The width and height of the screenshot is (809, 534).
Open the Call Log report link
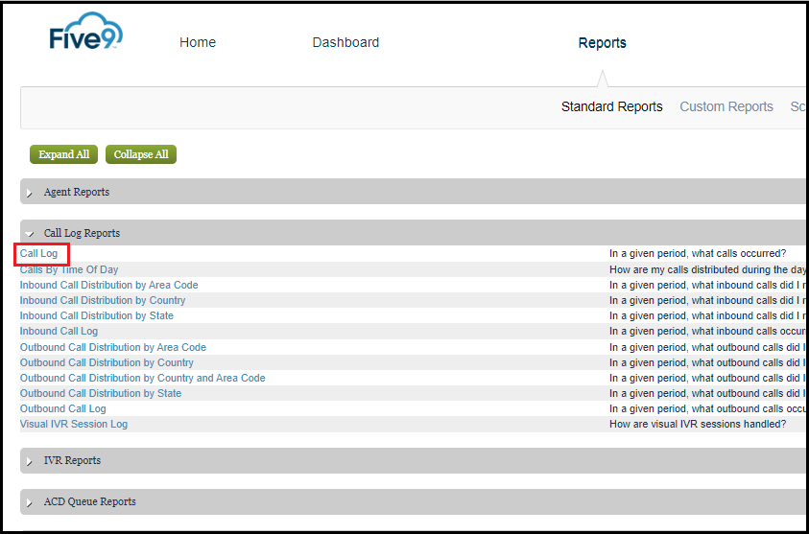38,254
